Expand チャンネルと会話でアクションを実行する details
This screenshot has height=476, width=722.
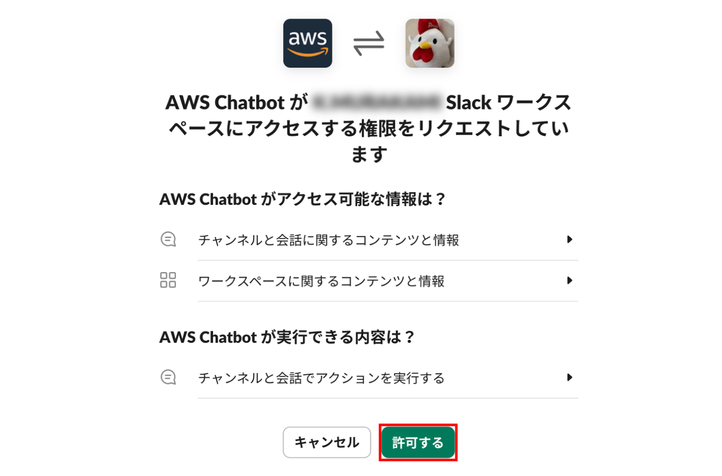(570, 377)
